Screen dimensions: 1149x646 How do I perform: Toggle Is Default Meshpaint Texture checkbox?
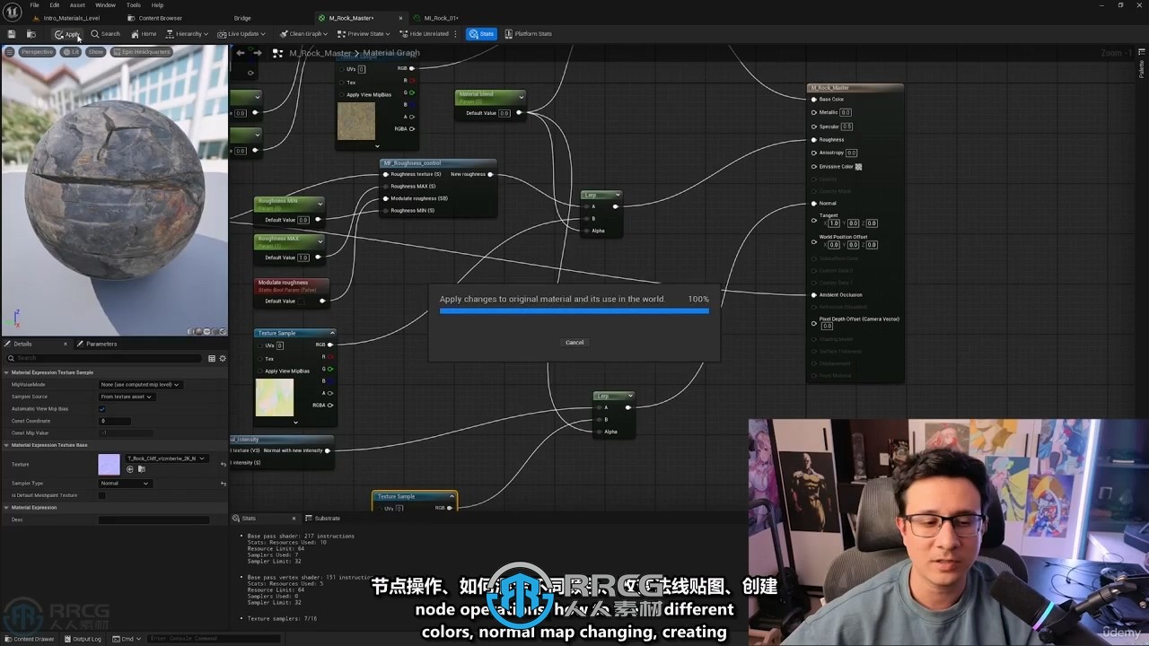coord(101,495)
